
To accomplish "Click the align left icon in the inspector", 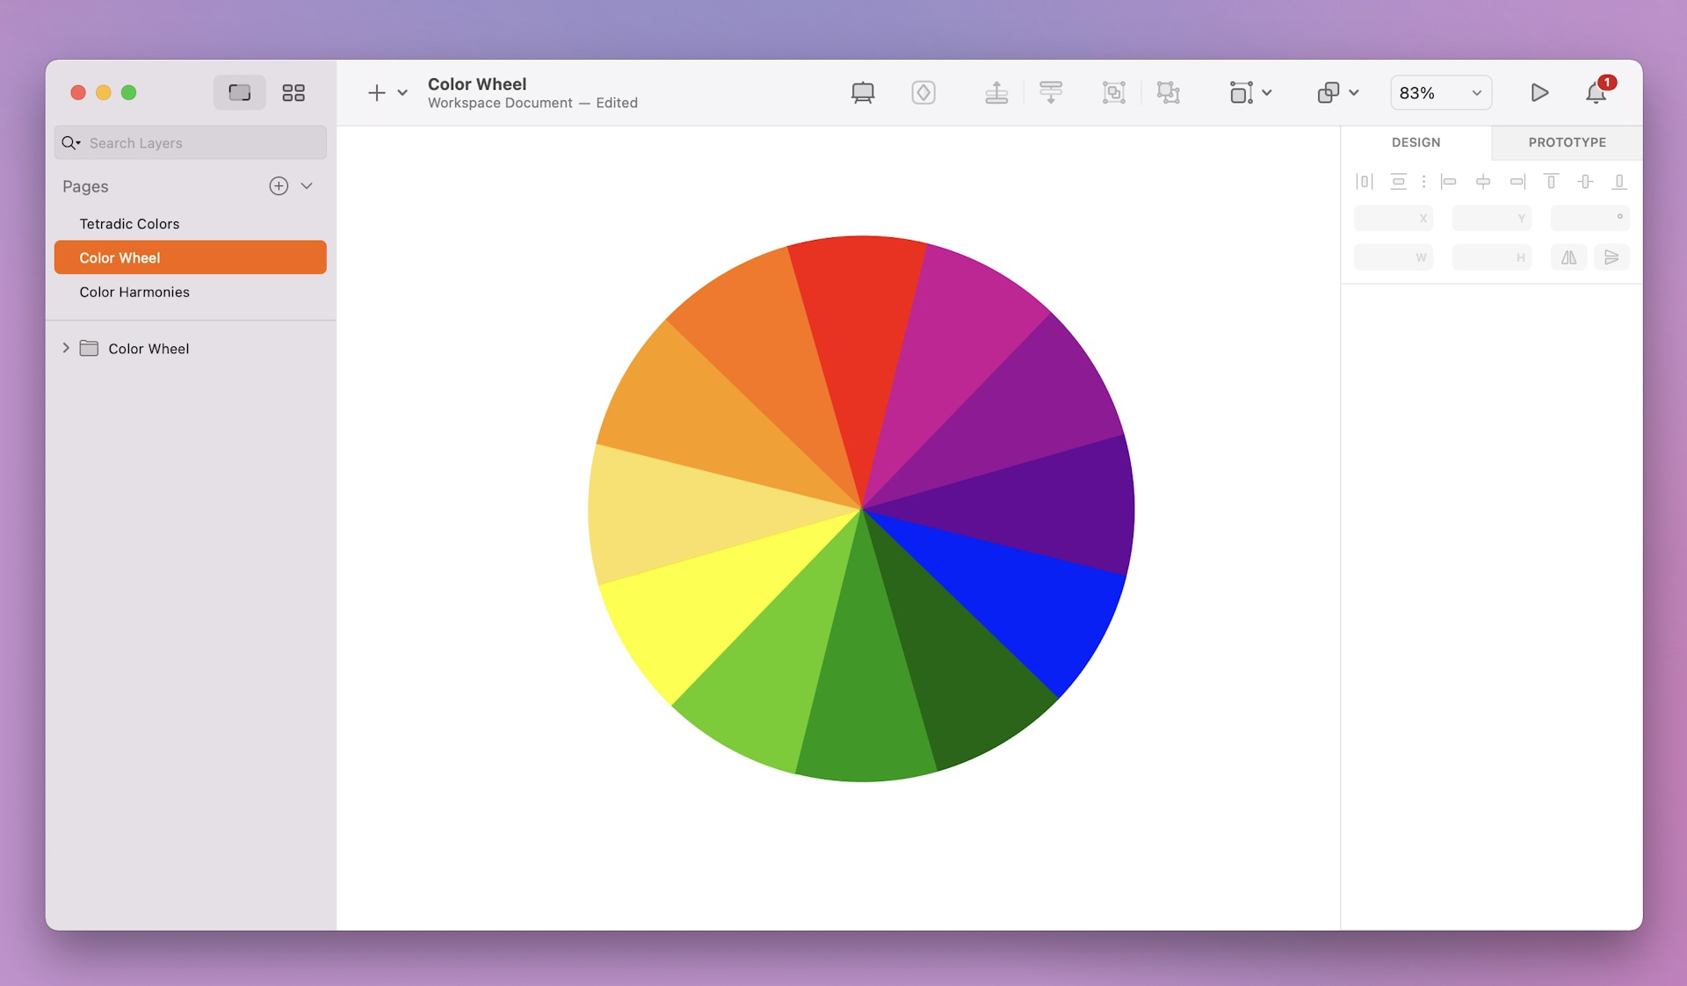I will (x=1448, y=181).
